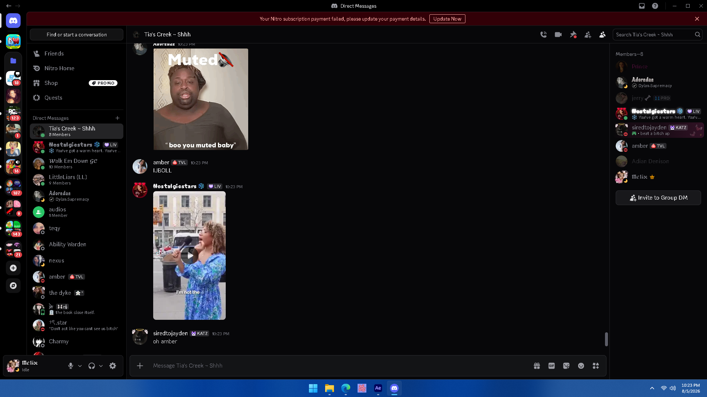Open DM with nexus

click(76, 261)
